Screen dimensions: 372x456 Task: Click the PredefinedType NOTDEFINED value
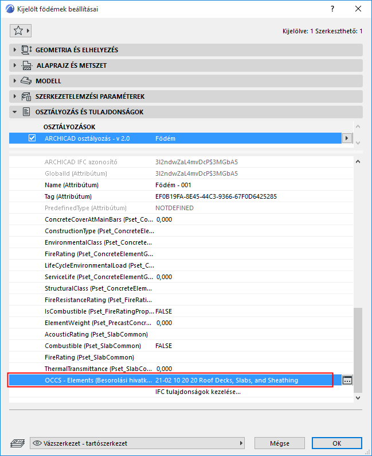point(174,208)
